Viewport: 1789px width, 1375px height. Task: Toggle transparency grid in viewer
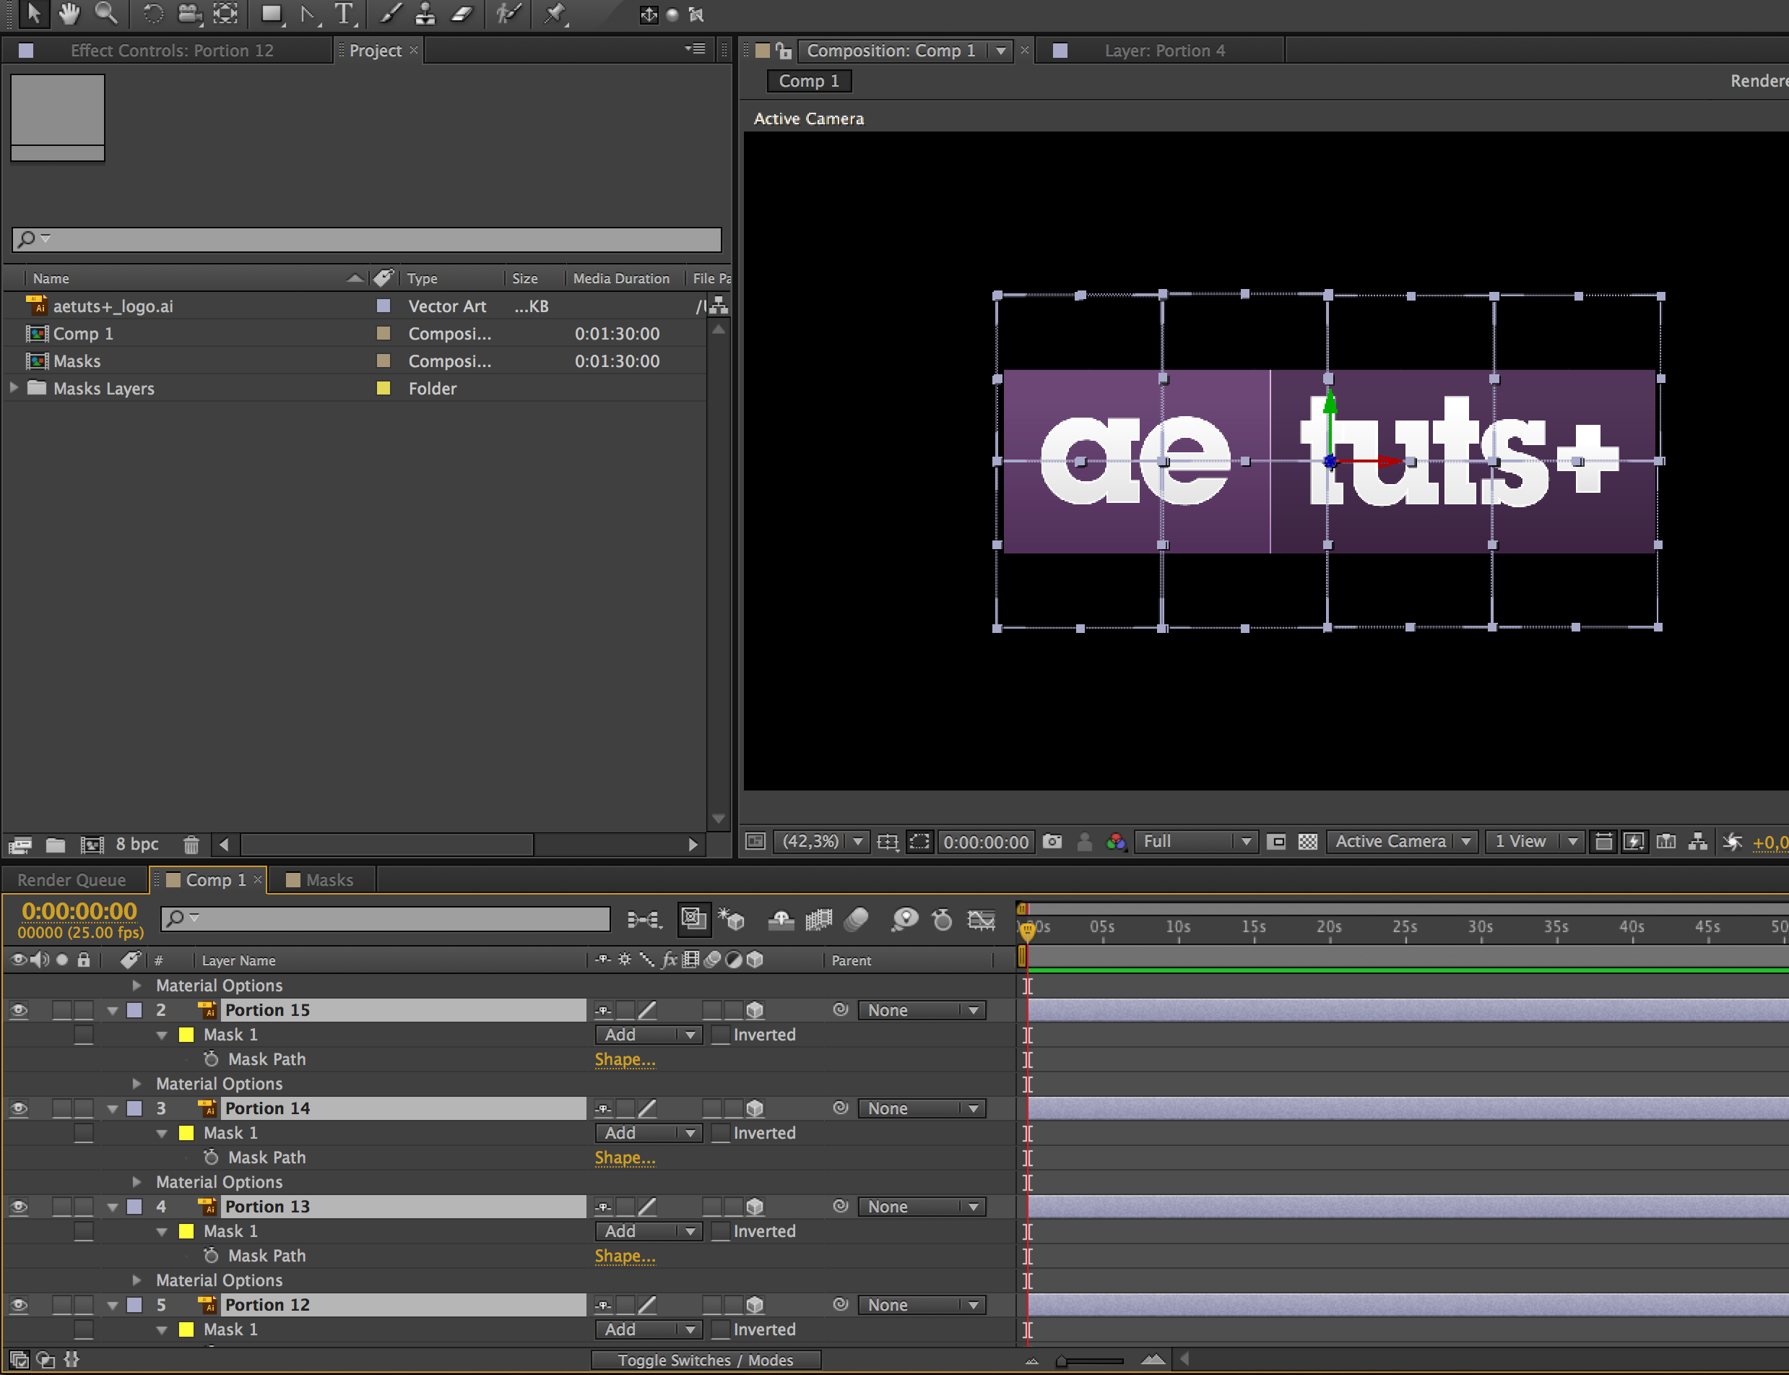pos(1308,841)
